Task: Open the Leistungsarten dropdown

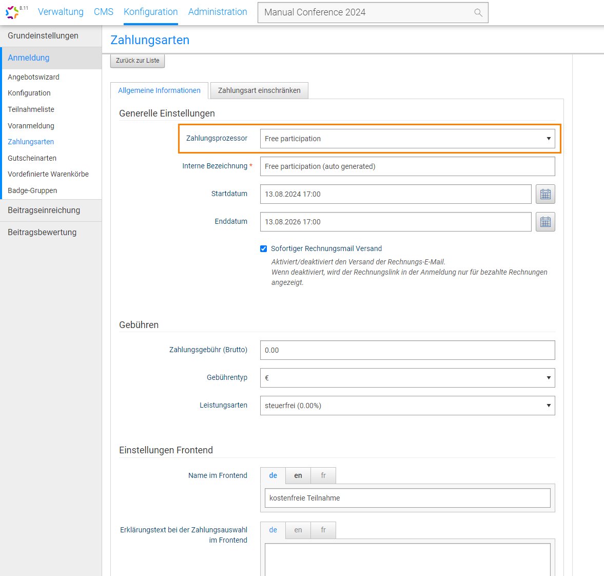Action: 407,406
